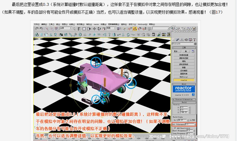Image resolution: width=237 pixels, height=141 pixels.
Task: Click the Bind to Space Warp icon
Action: click(x=57, y=29)
